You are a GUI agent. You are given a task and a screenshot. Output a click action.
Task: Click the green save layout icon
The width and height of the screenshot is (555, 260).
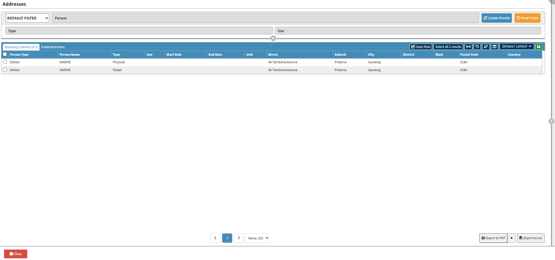click(x=538, y=47)
